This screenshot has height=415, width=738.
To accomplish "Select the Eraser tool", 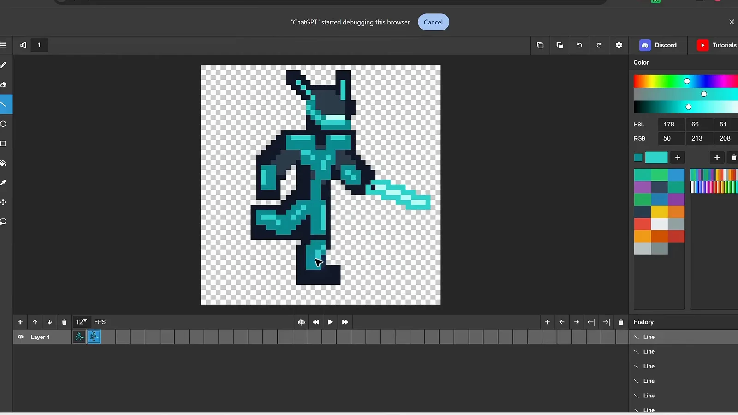I will (x=4, y=85).
